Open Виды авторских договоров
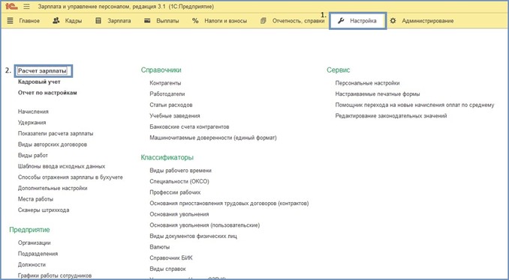Image resolution: width=509 pixels, height=280 pixels. pyautogui.click(x=53, y=144)
